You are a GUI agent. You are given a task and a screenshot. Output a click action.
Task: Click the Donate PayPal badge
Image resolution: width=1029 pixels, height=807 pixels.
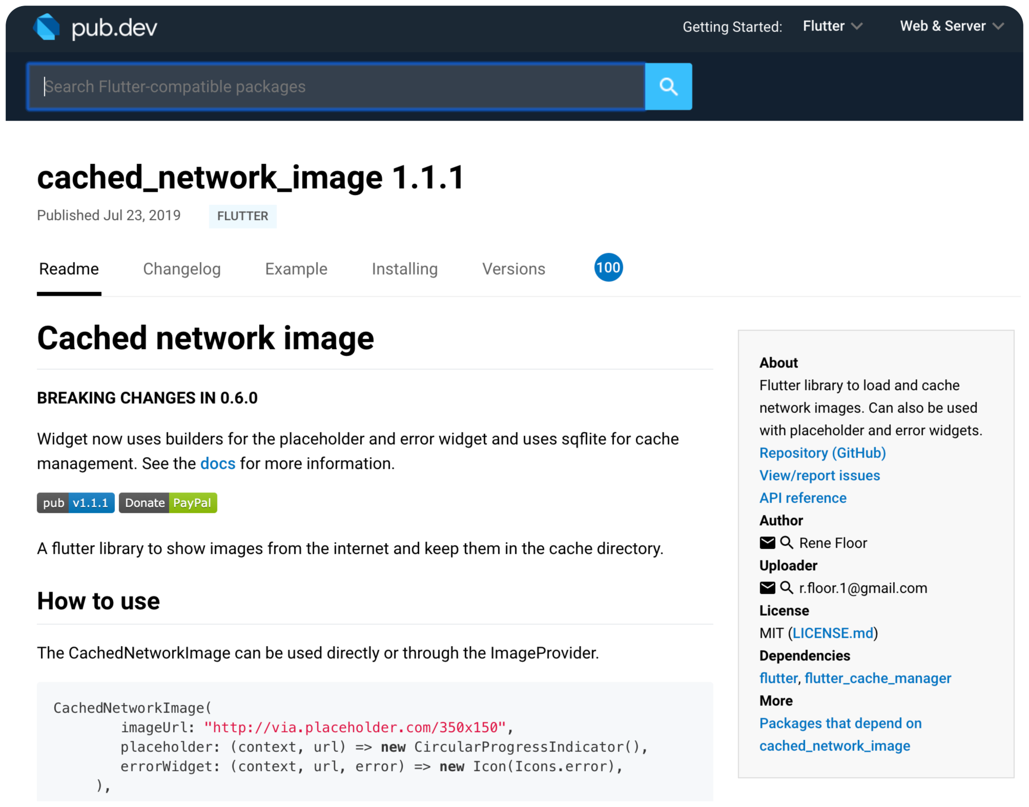click(x=168, y=503)
